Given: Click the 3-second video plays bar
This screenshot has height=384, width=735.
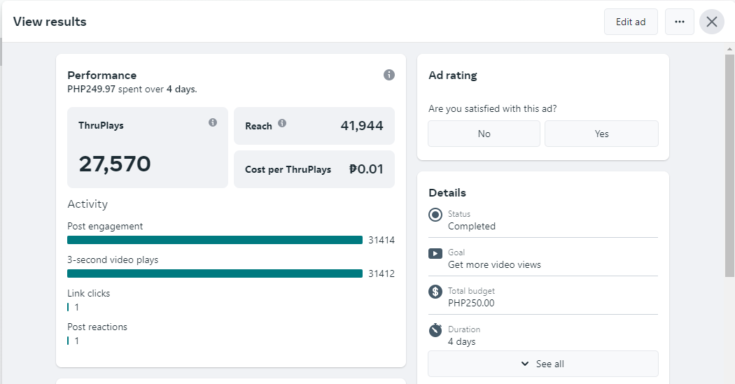Looking at the screenshot, I should coord(215,273).
